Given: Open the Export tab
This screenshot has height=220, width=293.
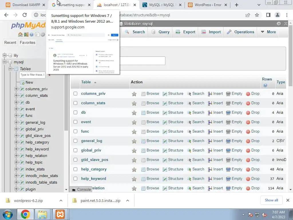Looking at the screenshot, I should 185,32.
